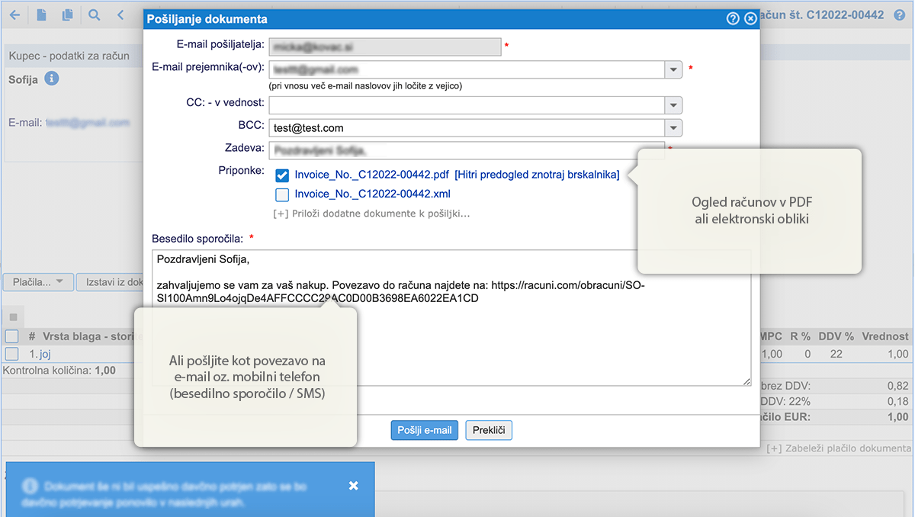Click the back arrow icon in toolbar
The height and width of the screenshot is (517, 915).
[x=14, y=14]
